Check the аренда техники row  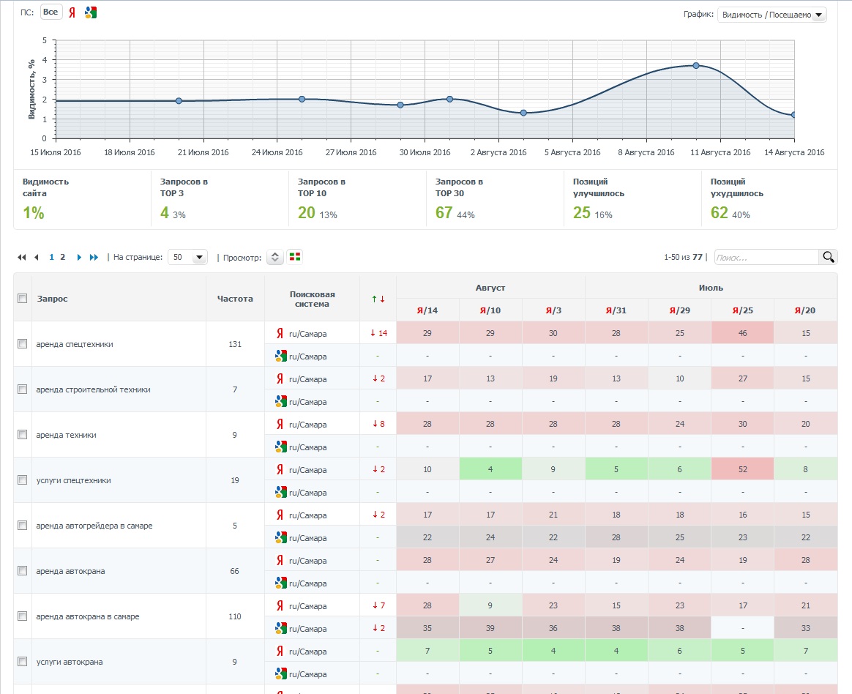coord(22,435)
